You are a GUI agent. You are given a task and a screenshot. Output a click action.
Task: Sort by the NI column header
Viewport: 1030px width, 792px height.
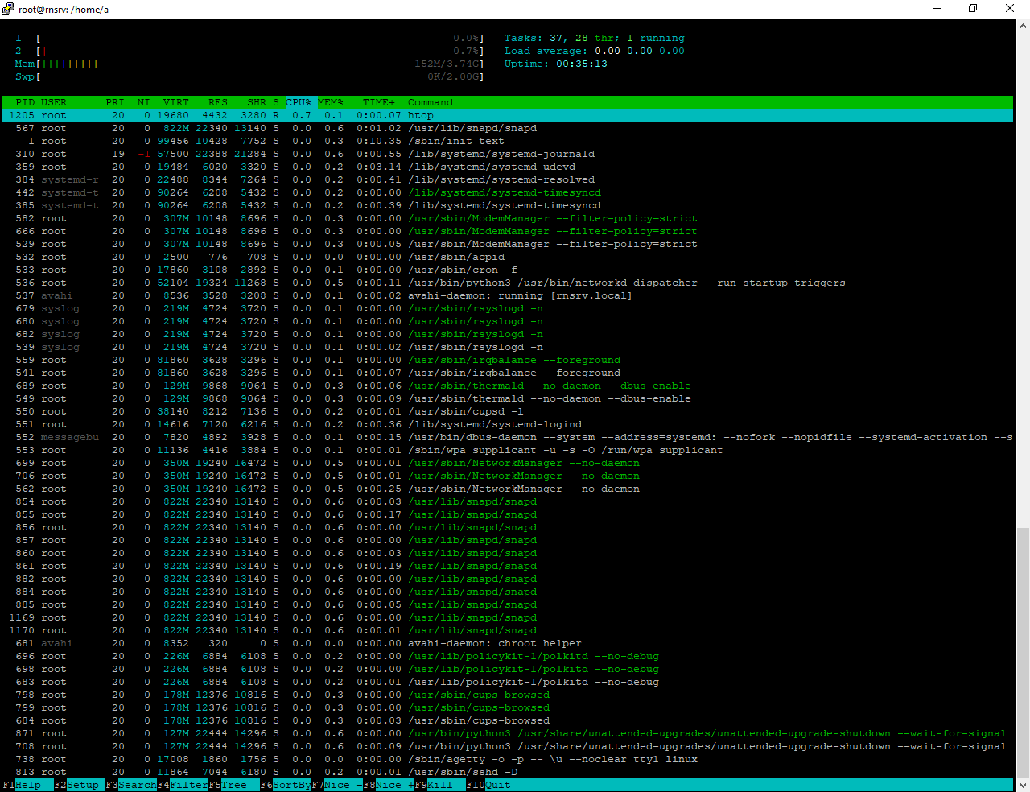(144, 102)
